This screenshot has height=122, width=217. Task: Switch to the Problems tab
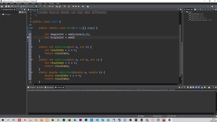(32, 87)
